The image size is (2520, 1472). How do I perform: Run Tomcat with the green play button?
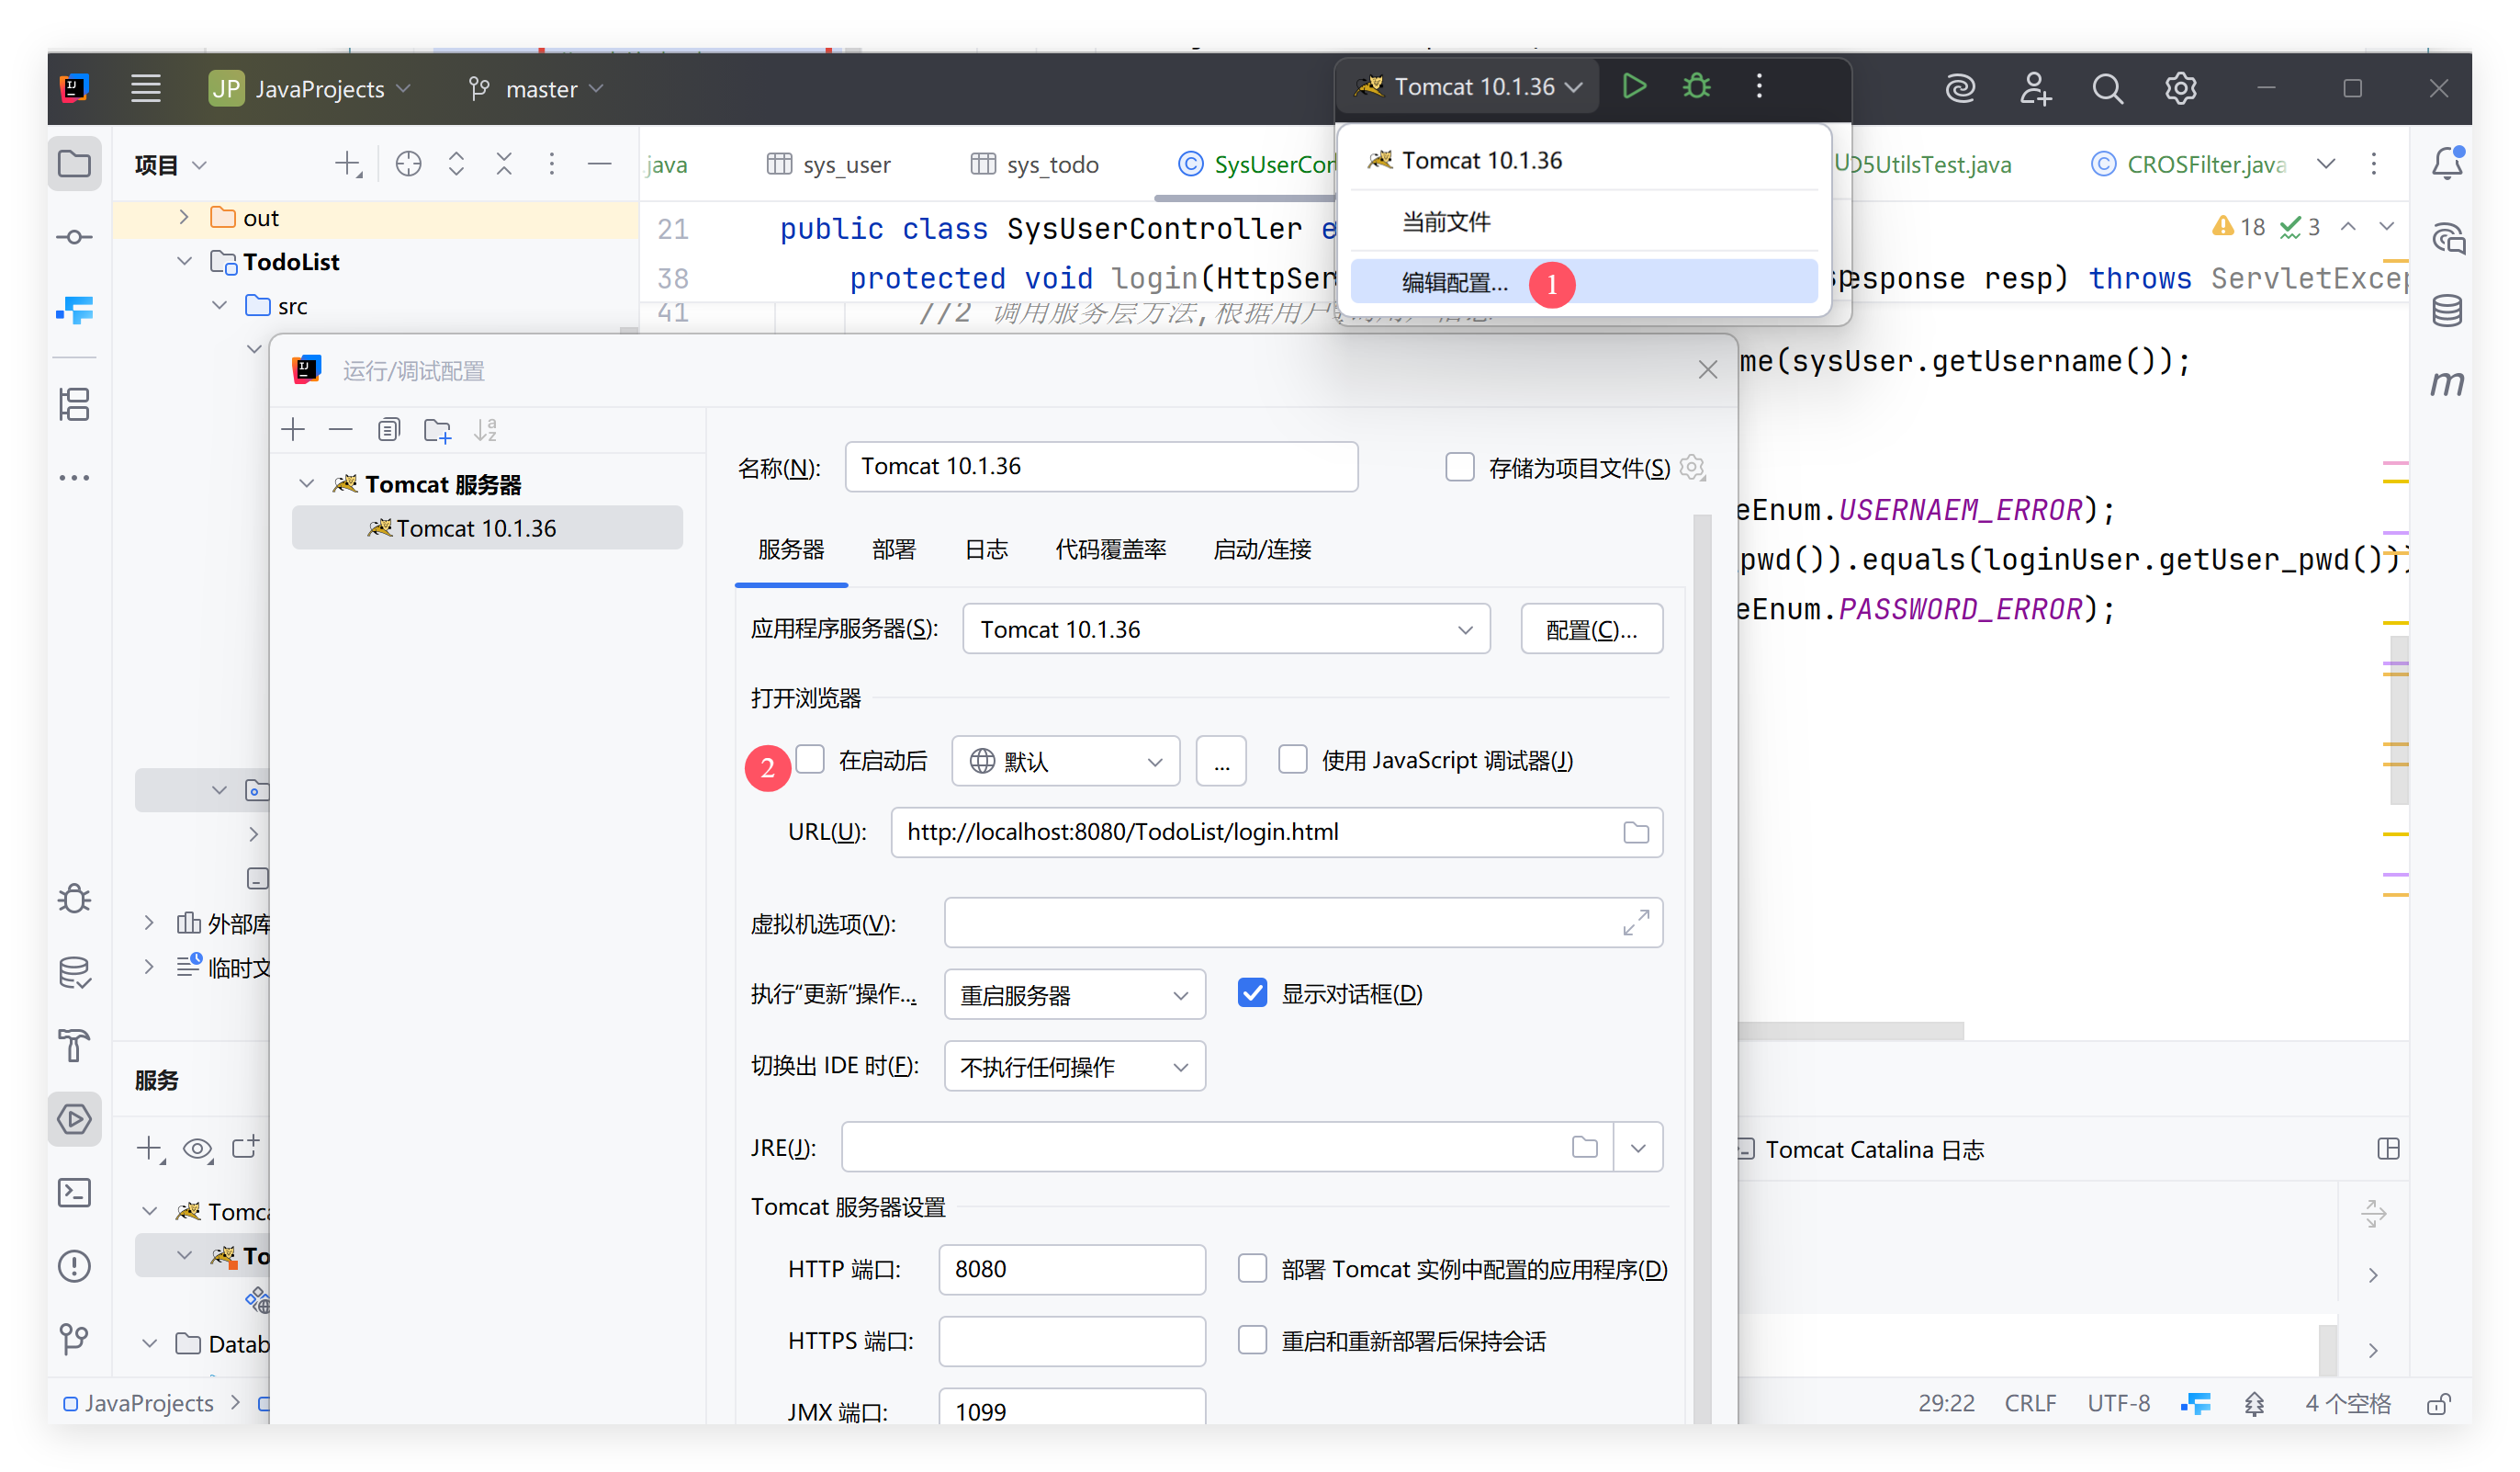[x=1633, y=87]
